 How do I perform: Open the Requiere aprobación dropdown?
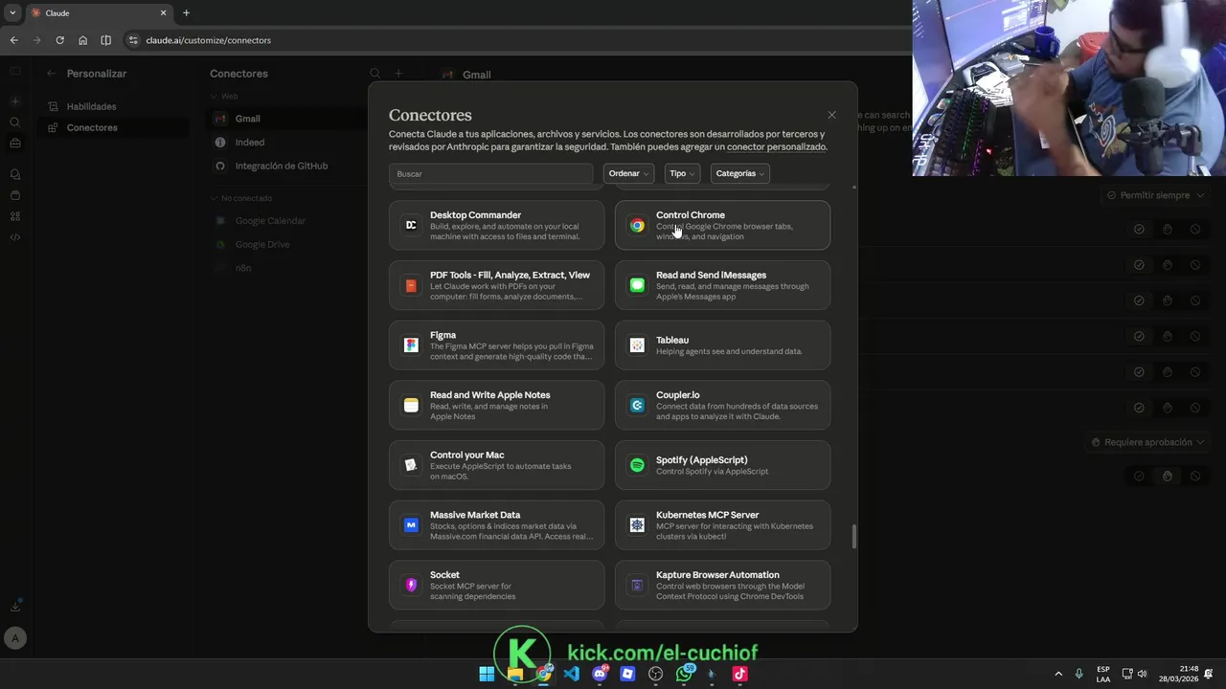click(x=1147, y=442)
